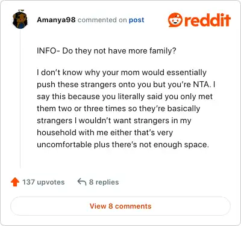The image size is (241, 226).
Task: Follow the blue "post" link
Action: point(137,20)
